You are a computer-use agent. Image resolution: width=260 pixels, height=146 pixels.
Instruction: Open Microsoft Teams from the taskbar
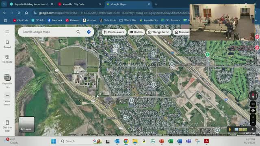[188, 141]
